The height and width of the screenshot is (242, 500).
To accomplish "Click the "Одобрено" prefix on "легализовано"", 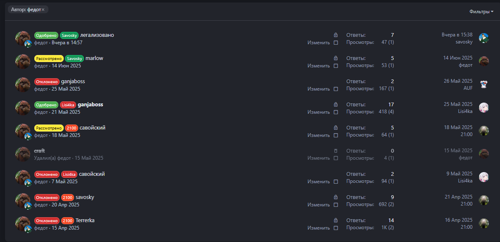I will click(x=46, y=35).
